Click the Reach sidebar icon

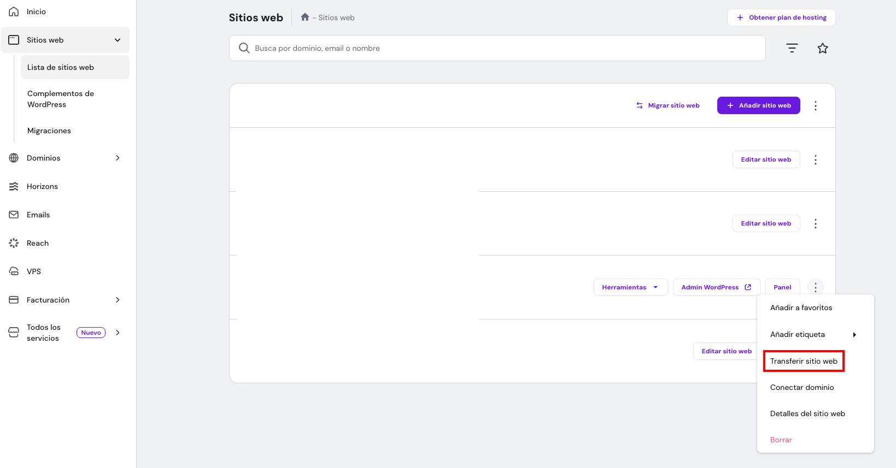(14, 243)
